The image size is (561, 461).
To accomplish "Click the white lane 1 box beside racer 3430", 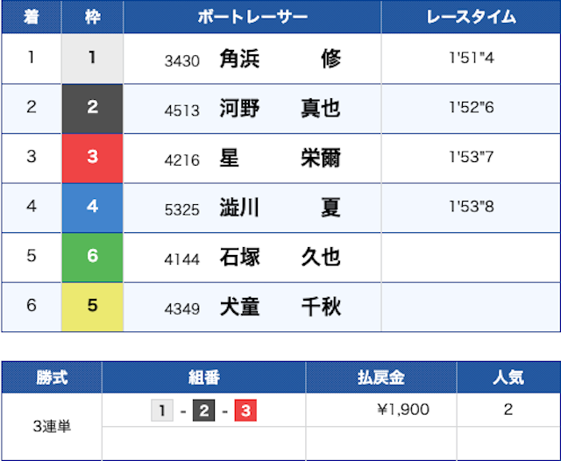I will (x=92, y=59).
